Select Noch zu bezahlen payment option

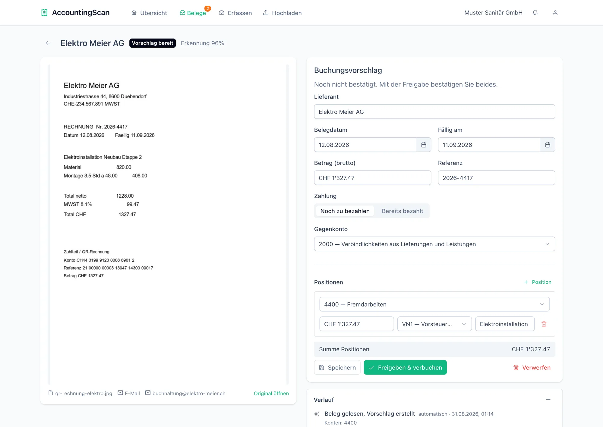click(x=345, y=211)
